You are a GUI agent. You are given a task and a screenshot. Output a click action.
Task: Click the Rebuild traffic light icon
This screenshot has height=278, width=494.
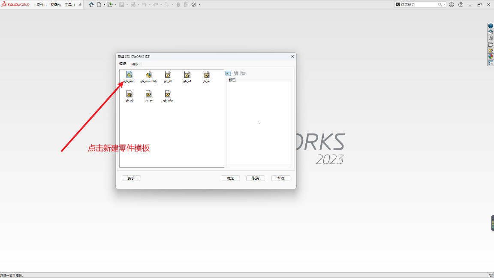coord(178,5)
